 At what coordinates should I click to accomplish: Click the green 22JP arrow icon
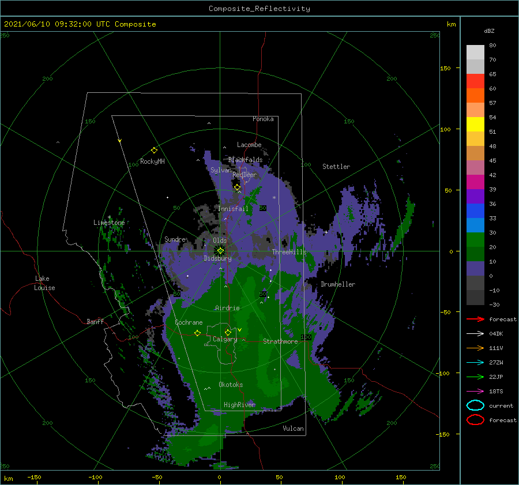[475, 377]
